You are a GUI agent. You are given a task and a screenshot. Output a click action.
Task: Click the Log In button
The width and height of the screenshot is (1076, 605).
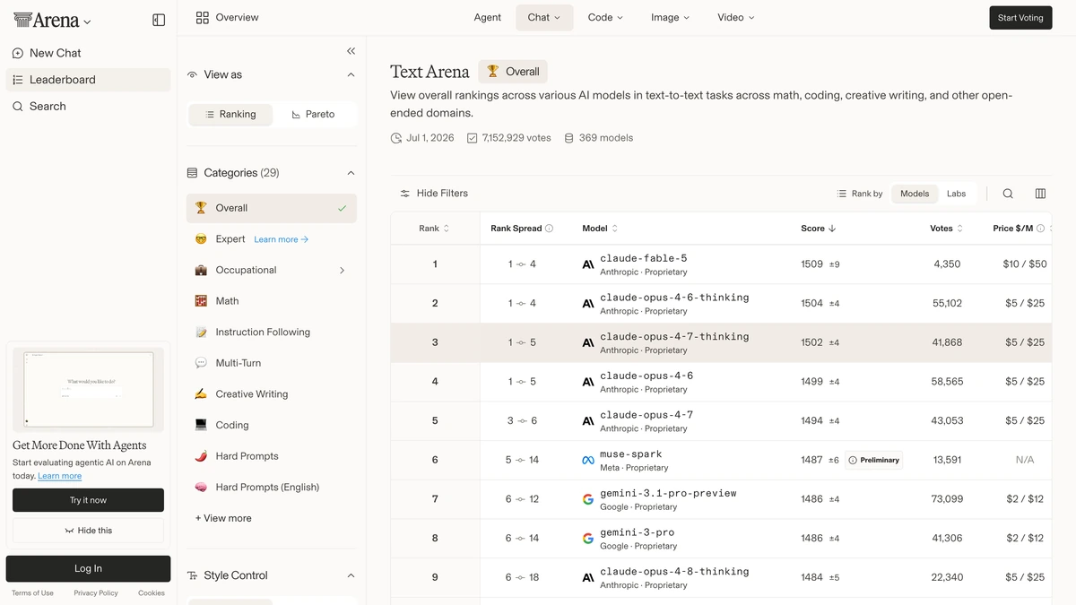pyautogui.click(x=88, y=568)
